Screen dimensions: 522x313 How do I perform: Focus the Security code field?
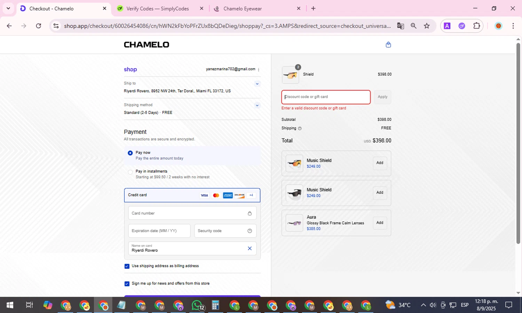pos(225,231)
